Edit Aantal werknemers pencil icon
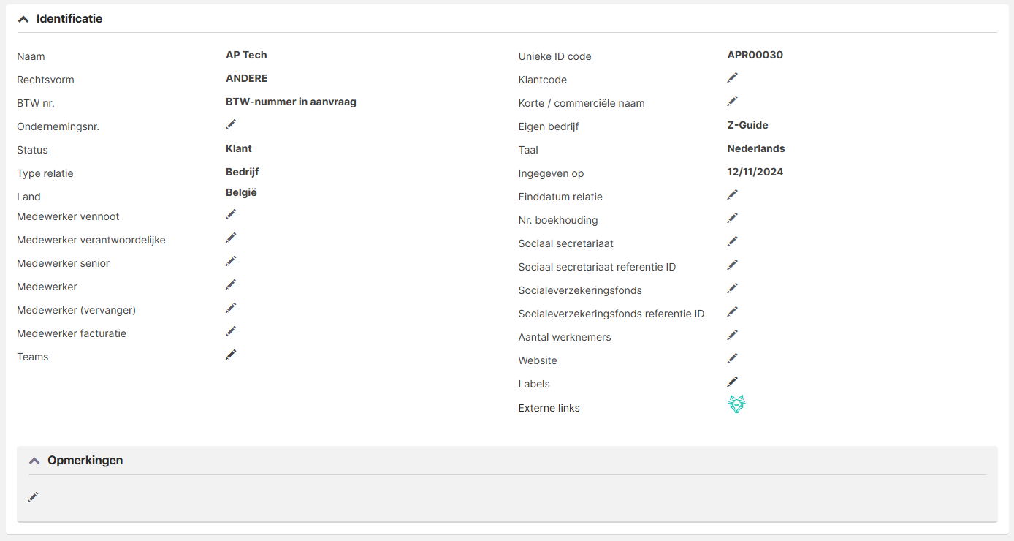This screenshot has width=1014, height=541. click(x=732, y=335)
